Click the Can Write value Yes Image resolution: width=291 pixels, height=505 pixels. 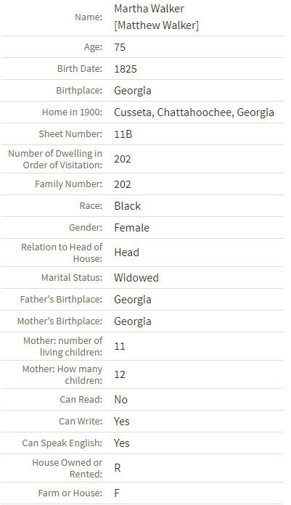click(121, 422)
